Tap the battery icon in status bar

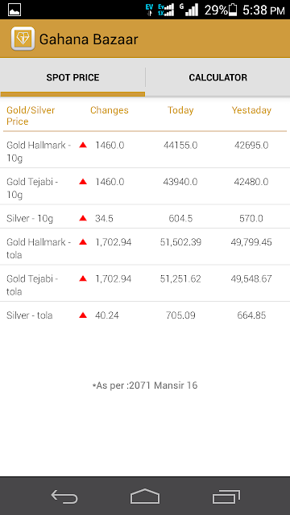[x=233, y=10]
